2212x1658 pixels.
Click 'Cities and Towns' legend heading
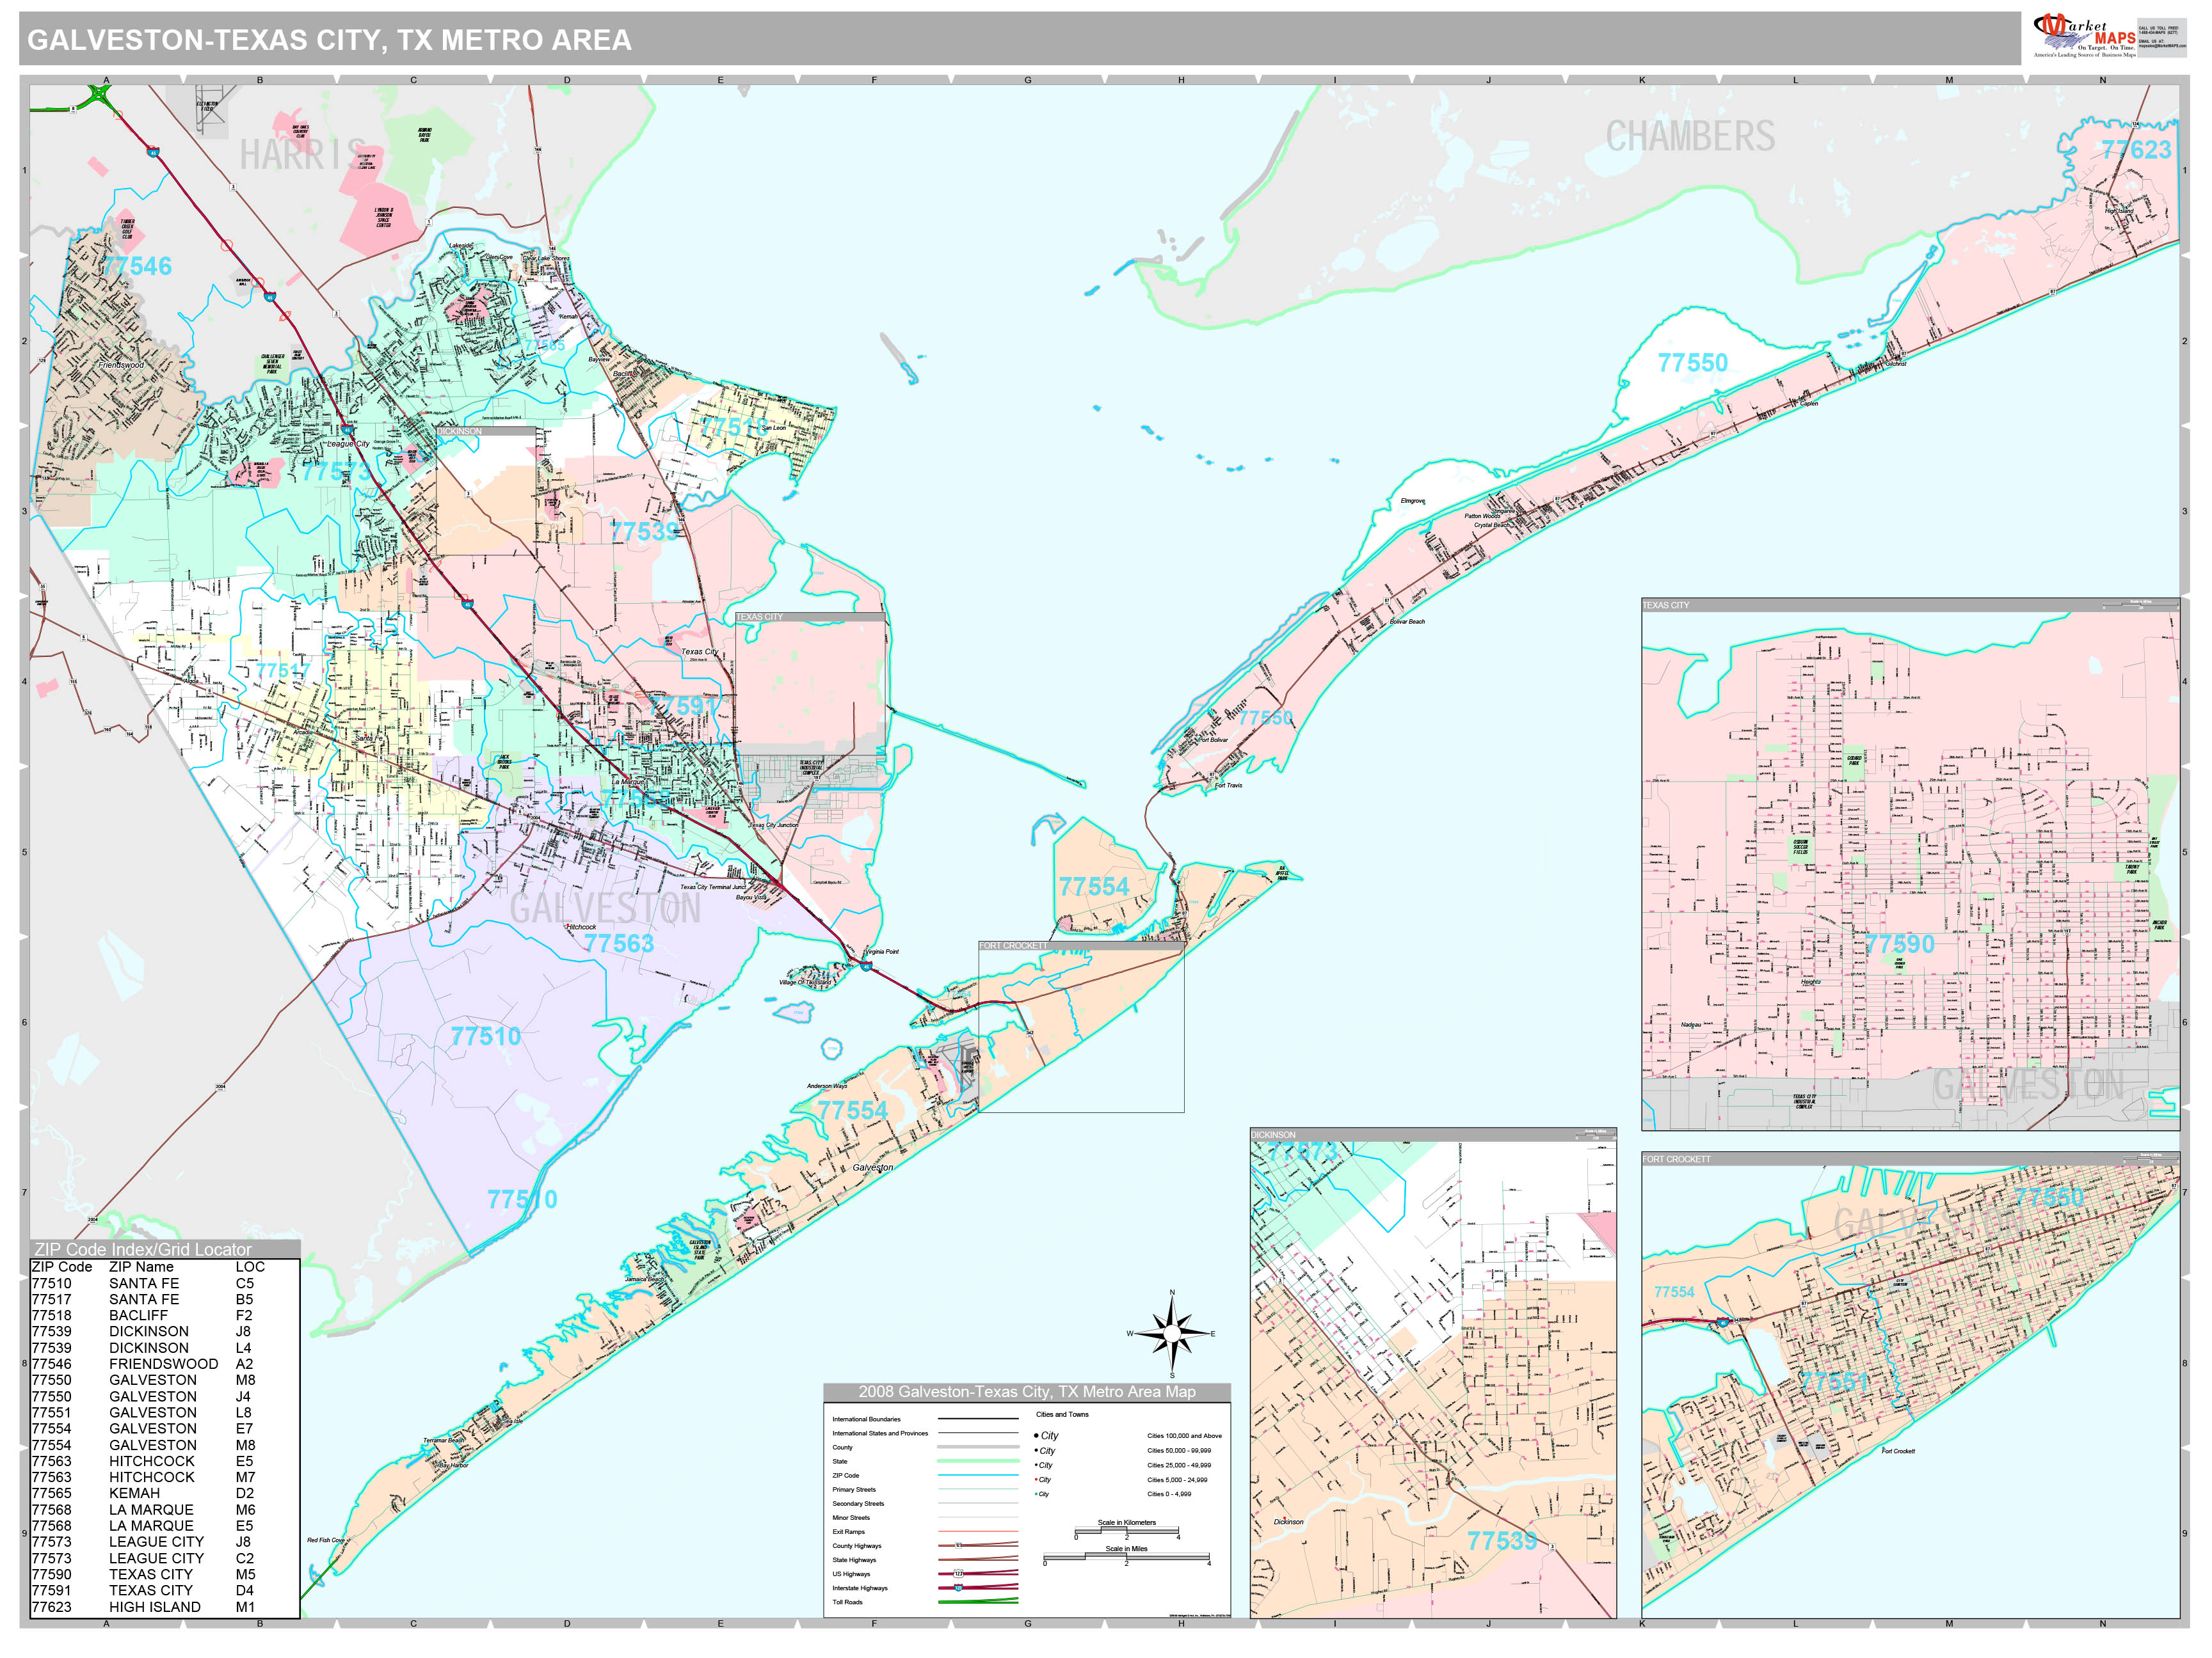click(1062, 1414)
